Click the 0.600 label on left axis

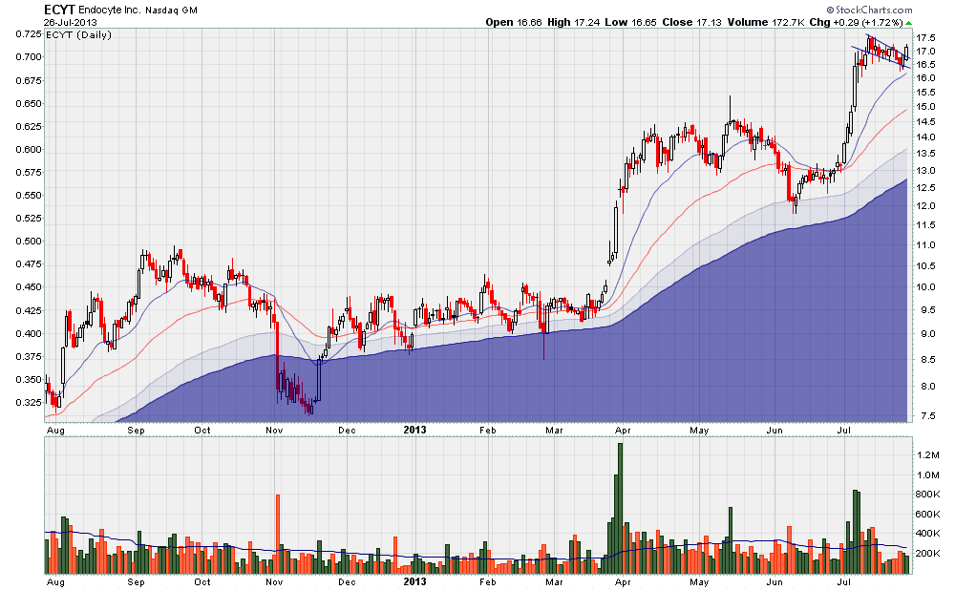[29, 149]
